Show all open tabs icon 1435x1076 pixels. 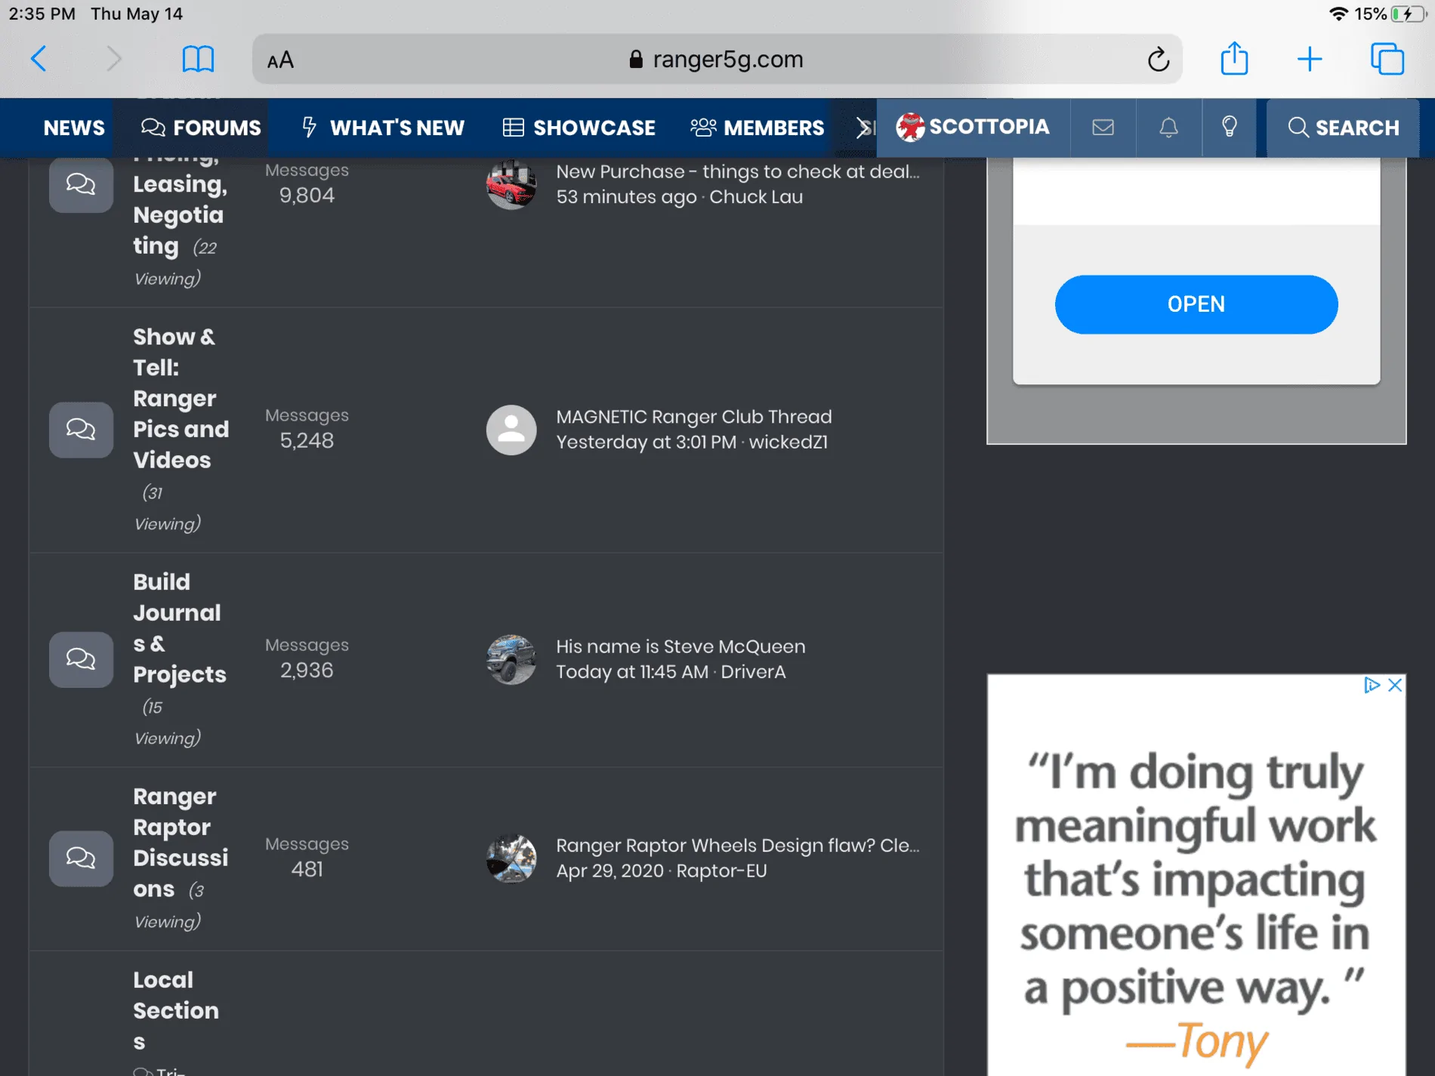pyautogui.click(x=1387, y=59)
